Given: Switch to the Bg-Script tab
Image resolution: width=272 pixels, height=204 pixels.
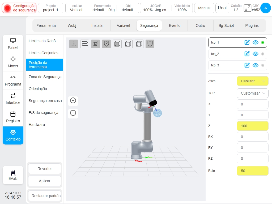Looking at the screenshot, I should pyautogui.click(x=226, y=25).
